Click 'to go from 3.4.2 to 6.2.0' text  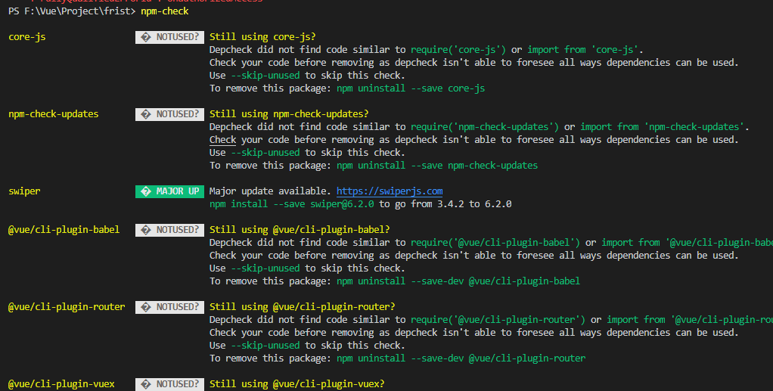445,204
